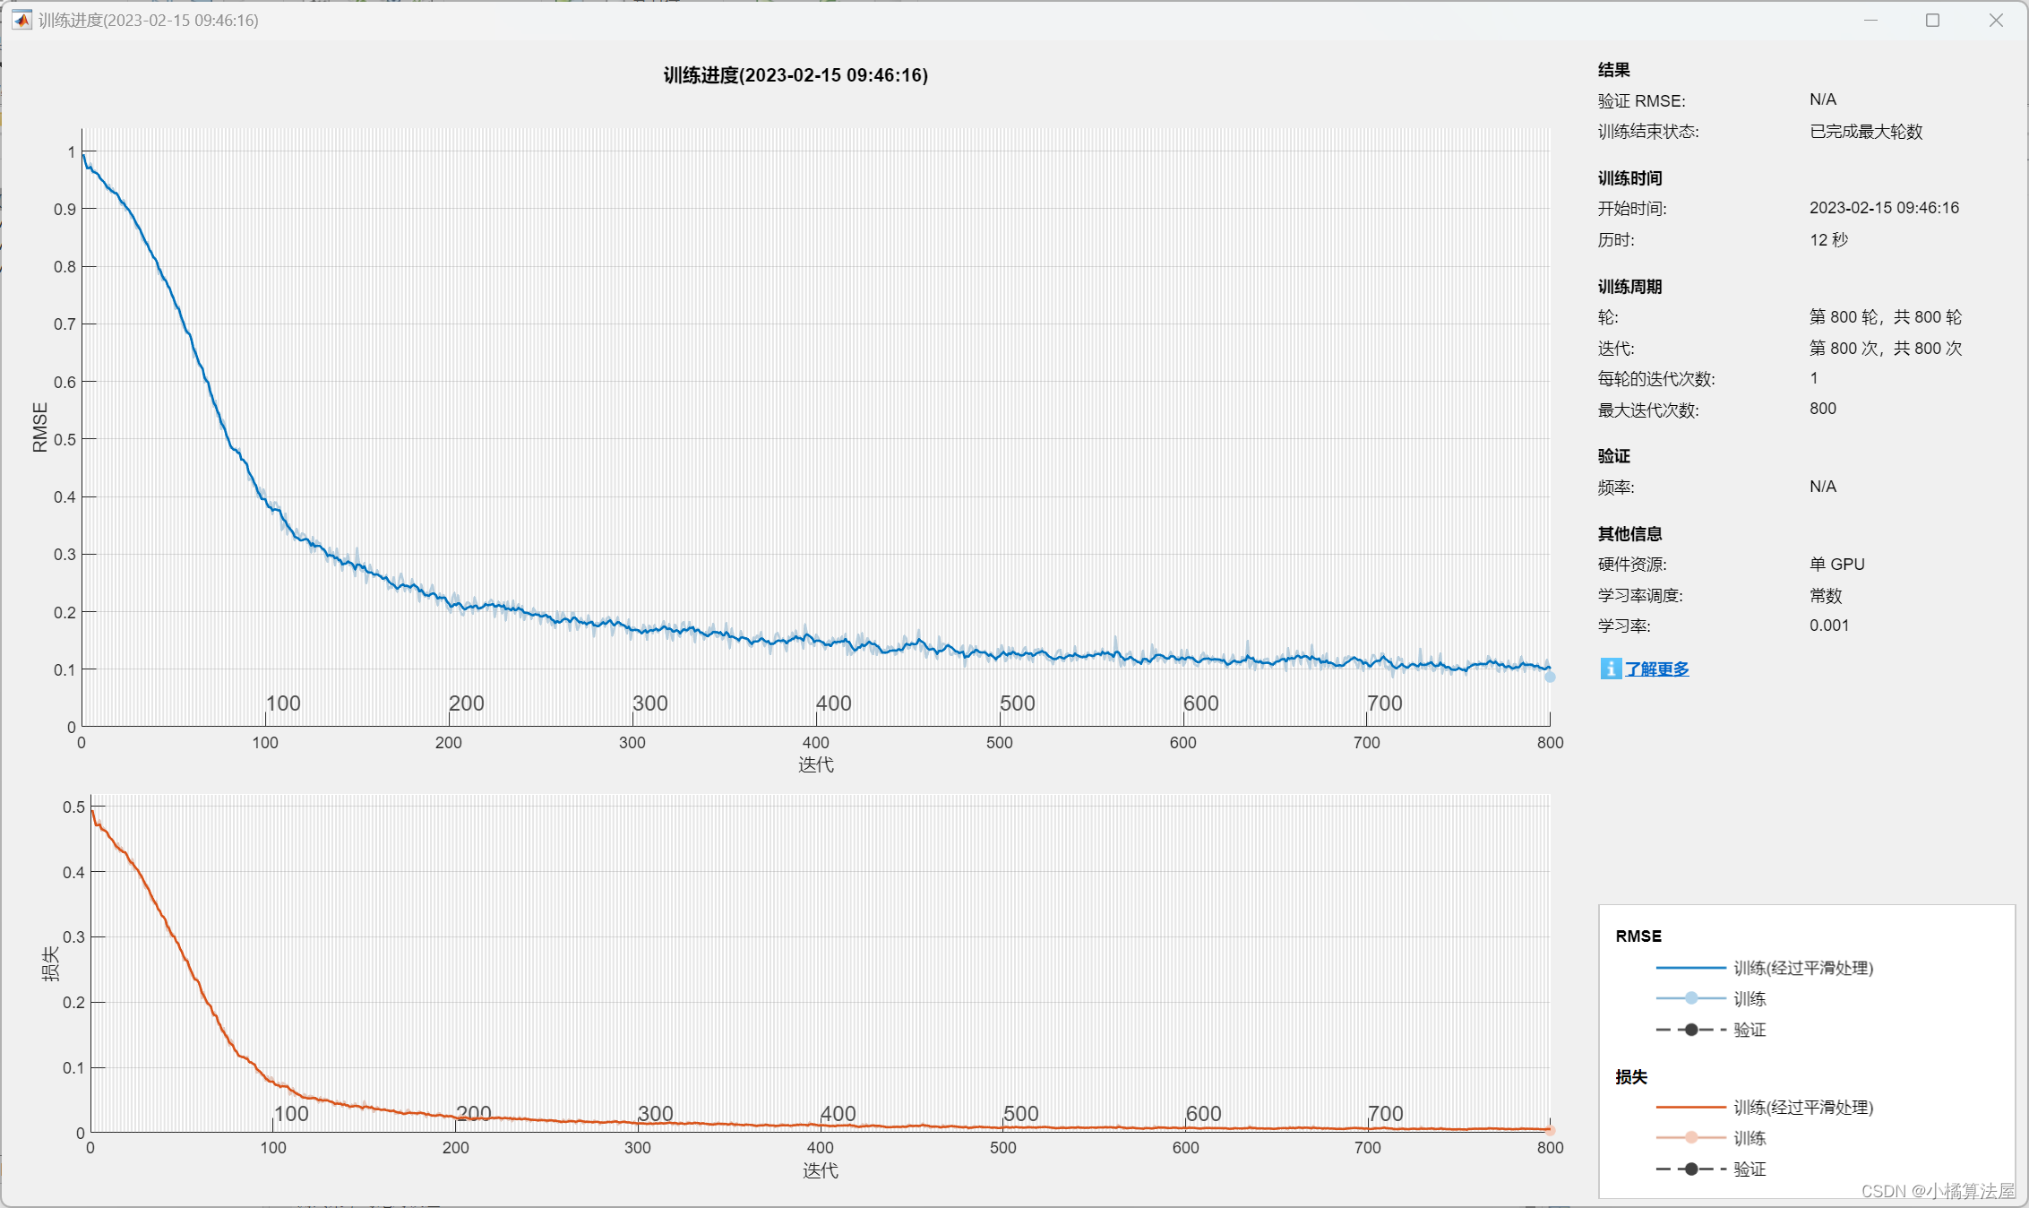
Task: Select the 结果 section heading
Action: pyautogui.click(x=1614, y=70)
